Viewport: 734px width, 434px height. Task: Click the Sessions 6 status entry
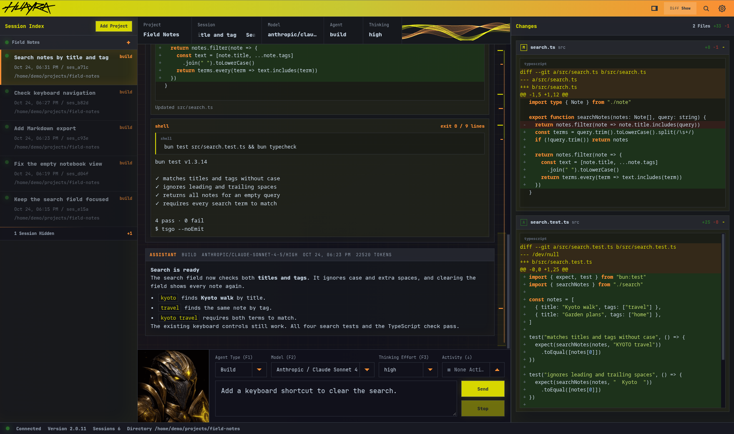[106, 429]
